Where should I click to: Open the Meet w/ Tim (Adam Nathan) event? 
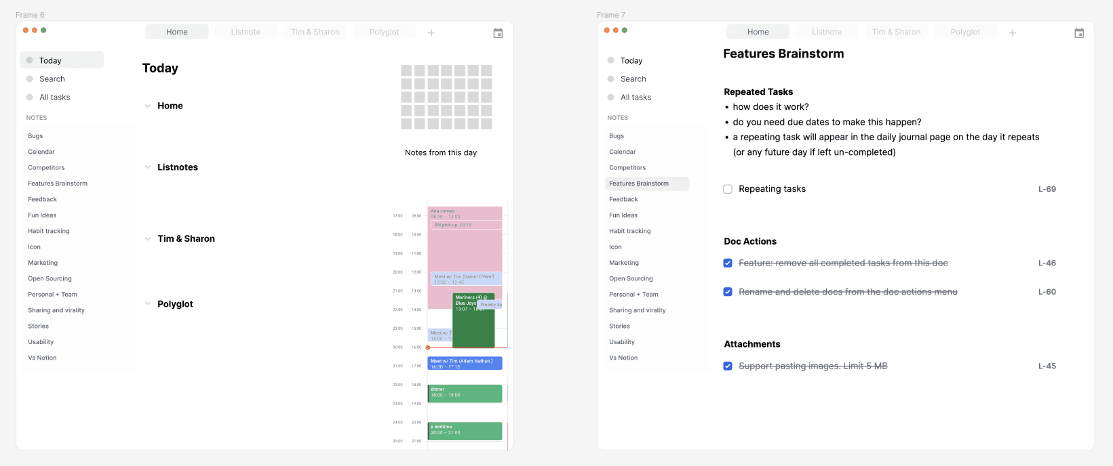[x=465, y=363]
